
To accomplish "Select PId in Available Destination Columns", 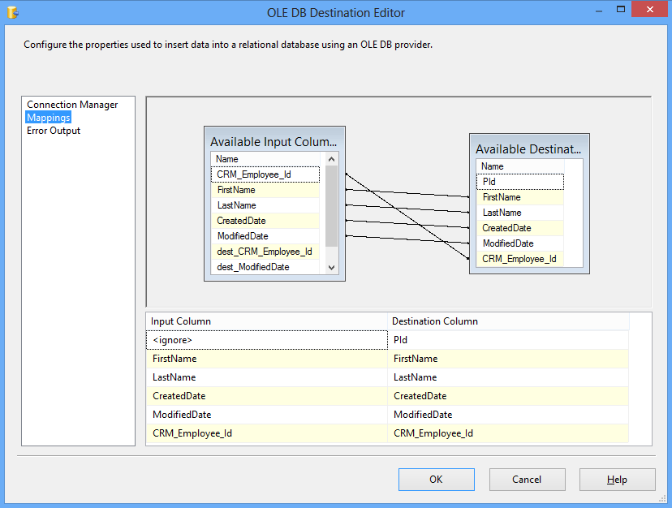I will (x=520, y=182).
